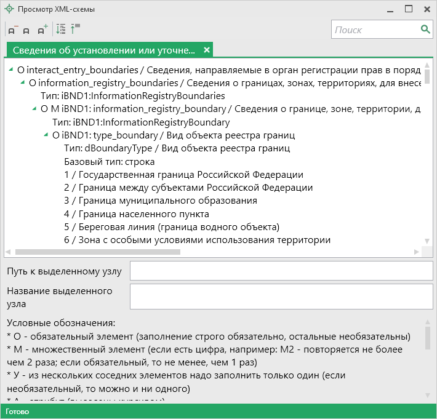Click the search magnifier icon

425,29
